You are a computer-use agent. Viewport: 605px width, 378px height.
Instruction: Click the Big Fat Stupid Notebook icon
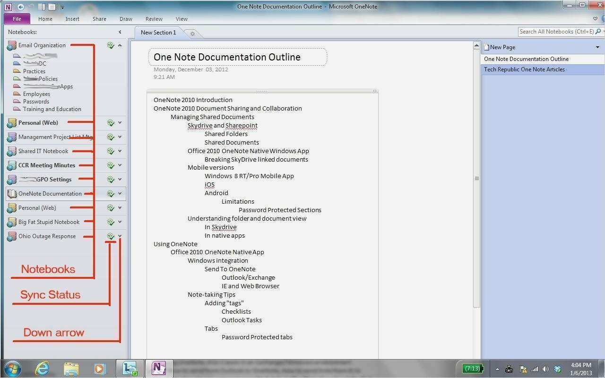11,222
